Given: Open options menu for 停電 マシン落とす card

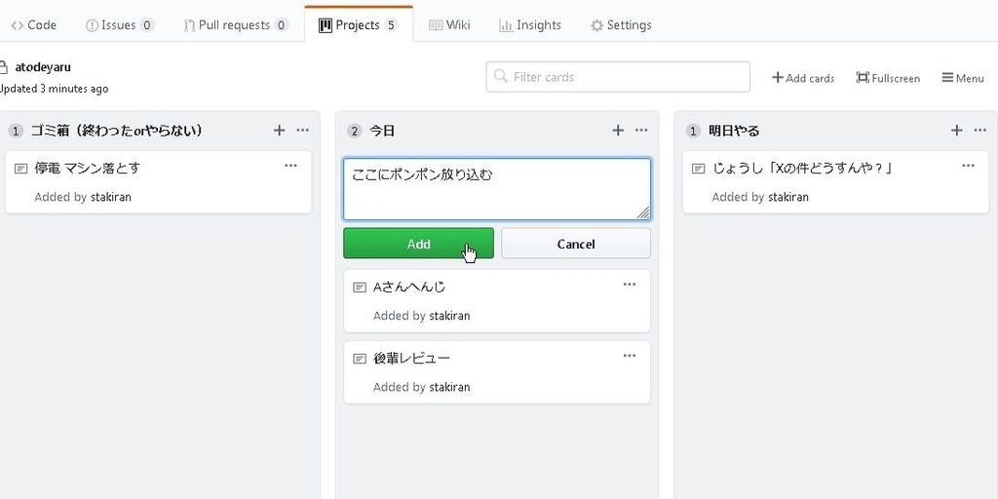Looking at the screenshot, I should coord(290,166).
